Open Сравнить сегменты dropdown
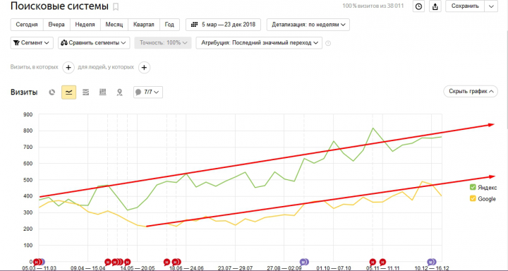Screen dimensions: 508x271 tap(94, 43)
